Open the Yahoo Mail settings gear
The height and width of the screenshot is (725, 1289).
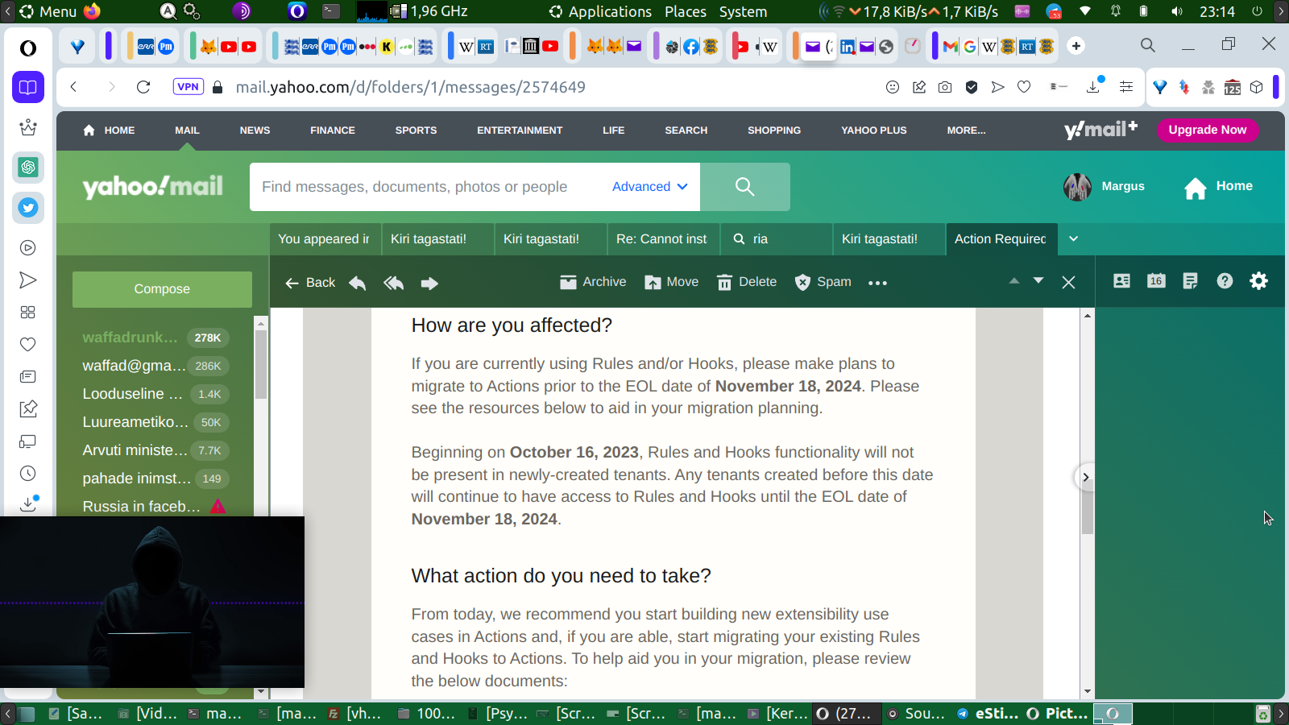1258,280
